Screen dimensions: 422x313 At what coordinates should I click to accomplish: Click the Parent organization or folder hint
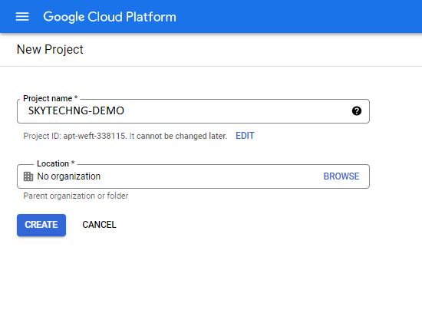click(76, 196)
